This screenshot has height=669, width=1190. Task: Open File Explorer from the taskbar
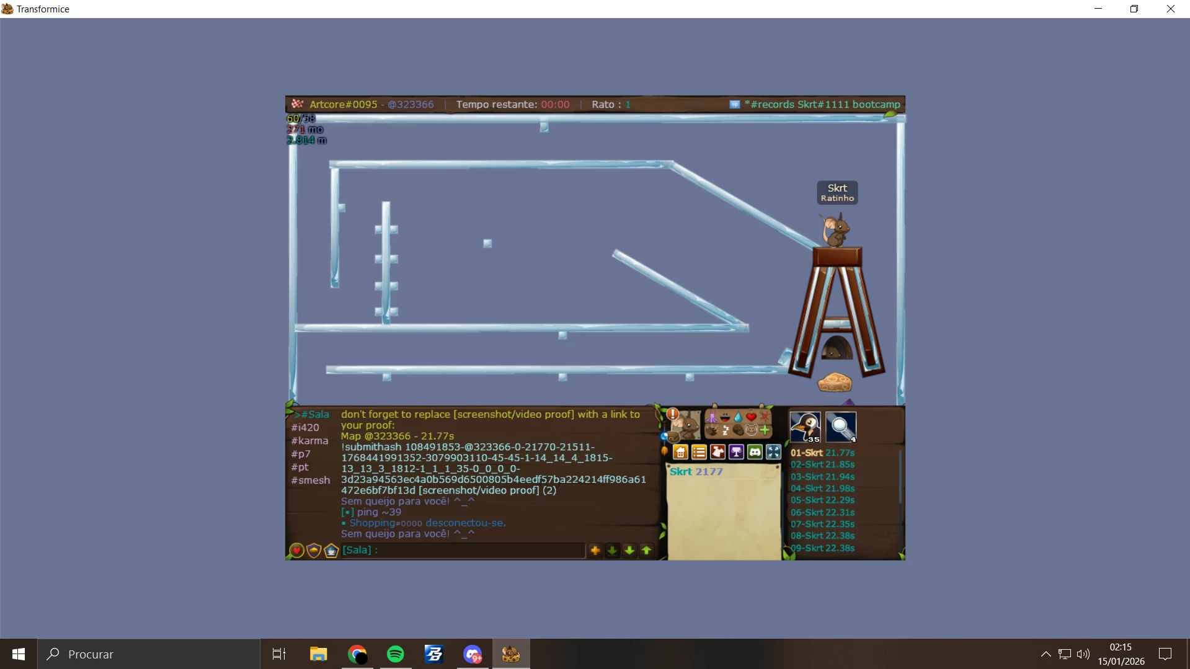pyautogui.click(x=318, y=654)
